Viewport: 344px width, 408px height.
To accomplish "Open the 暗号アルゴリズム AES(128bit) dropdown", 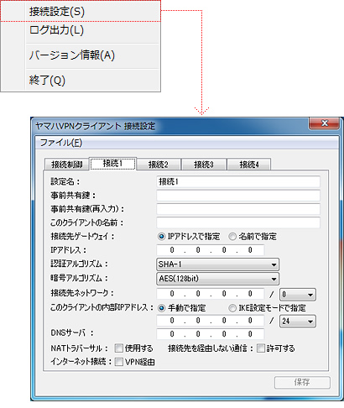I will coord(217,279).
